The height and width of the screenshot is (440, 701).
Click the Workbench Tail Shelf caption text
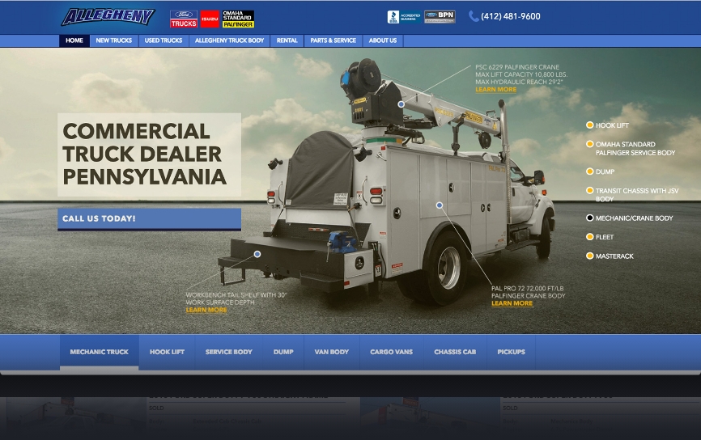[x=236, y=298]
